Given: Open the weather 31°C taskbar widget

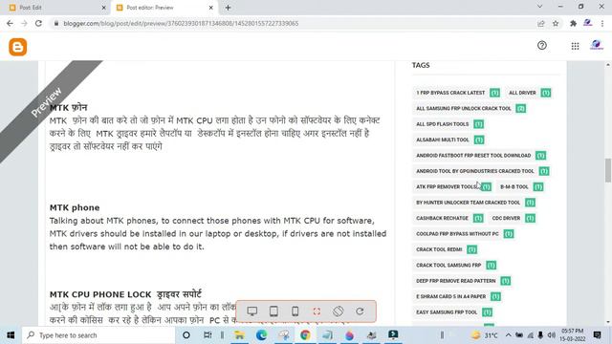Looking at the screenshot, I should pyautogui.click(x=485, y=335).
